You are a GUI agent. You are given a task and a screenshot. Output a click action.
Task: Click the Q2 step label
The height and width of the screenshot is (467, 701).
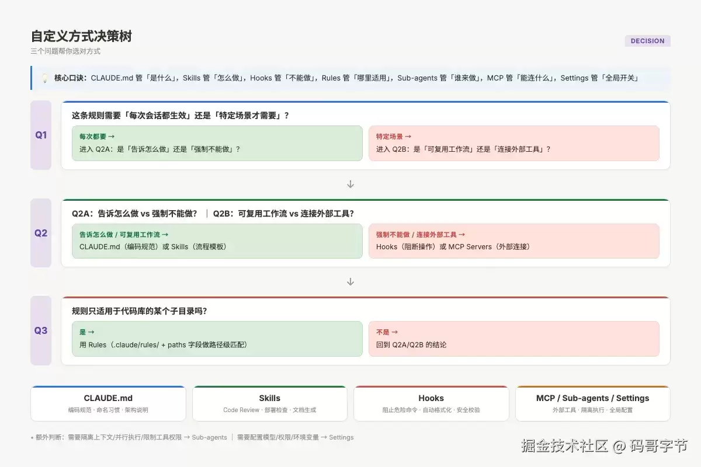[x=41, y=233]
